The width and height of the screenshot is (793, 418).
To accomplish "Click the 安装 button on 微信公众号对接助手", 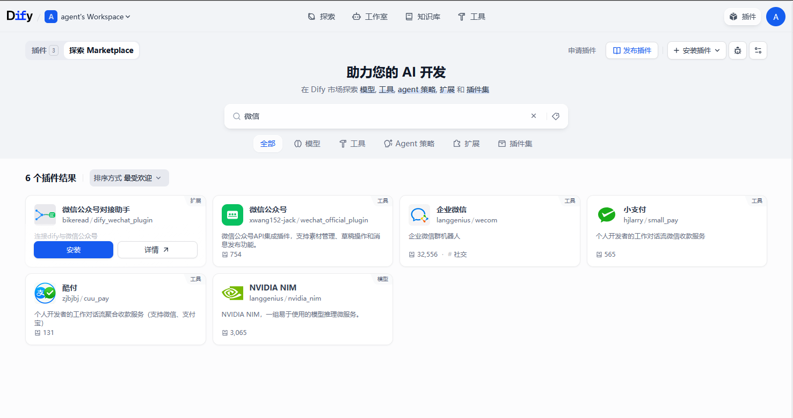I will 74,250.
